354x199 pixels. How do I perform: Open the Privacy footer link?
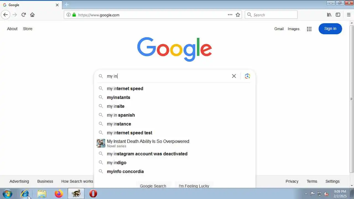(x=292, y=181)
